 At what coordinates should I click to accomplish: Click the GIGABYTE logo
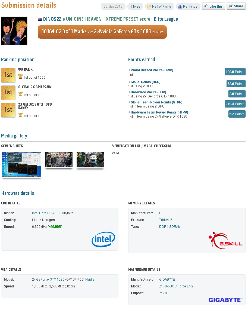click(x=225, y=300)
